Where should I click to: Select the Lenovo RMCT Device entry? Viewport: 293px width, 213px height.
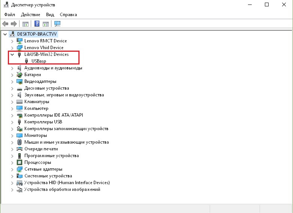click(x=45, y=41)
